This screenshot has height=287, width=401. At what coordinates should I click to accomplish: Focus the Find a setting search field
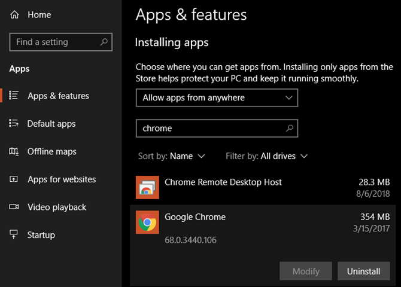coord(54,42)
